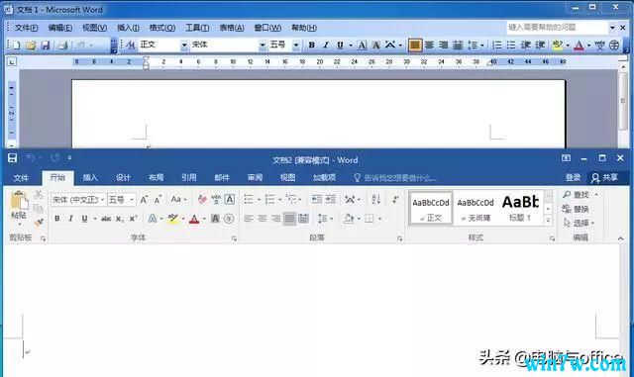Toggle superscript x² in ribbon

tap(133, 219)
